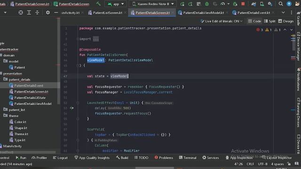Show hidden editor tabs chevron
301x169 pixels.
pos(283,13)
